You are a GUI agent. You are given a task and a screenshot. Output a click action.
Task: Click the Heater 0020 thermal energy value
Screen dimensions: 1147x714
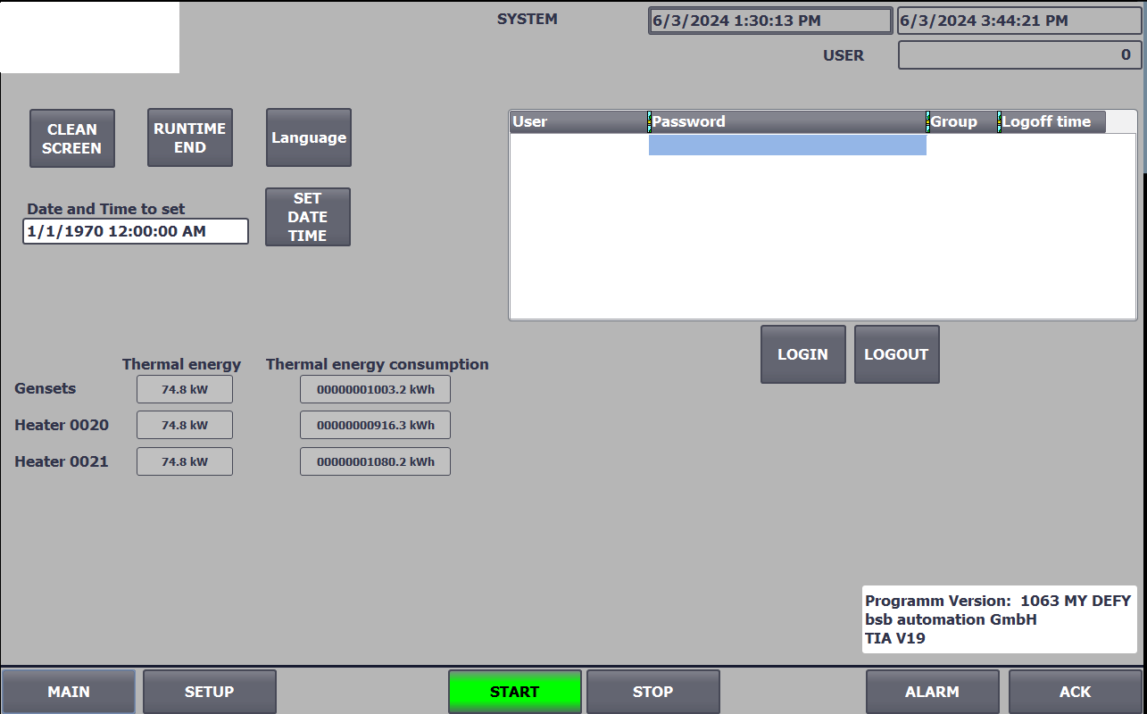click(x=185, y=426)
